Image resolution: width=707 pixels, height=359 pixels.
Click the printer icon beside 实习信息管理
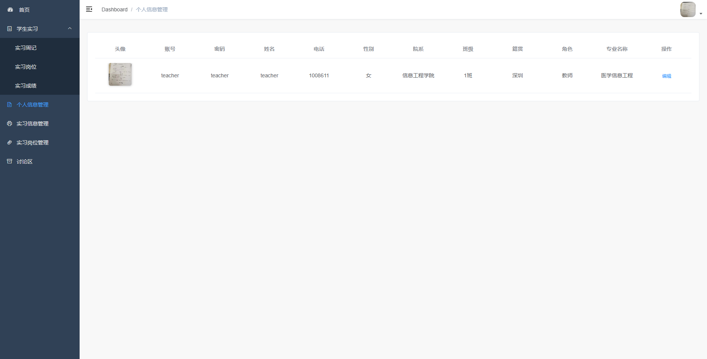9,124
